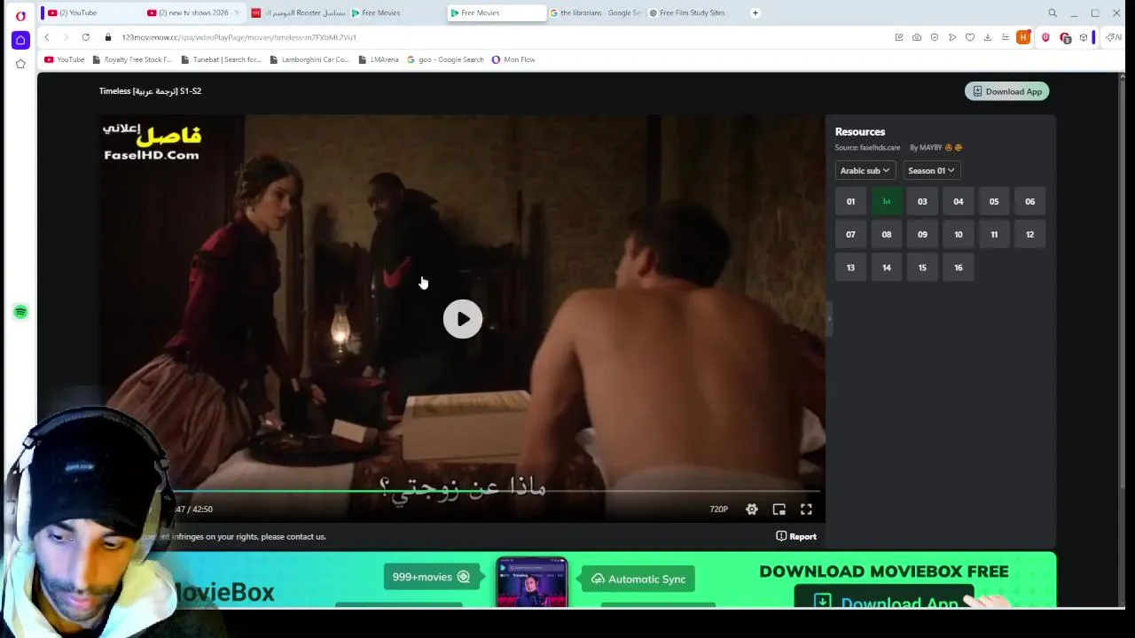Select episode 13
The image size is (1135, 638).
(x=850, y=268)
